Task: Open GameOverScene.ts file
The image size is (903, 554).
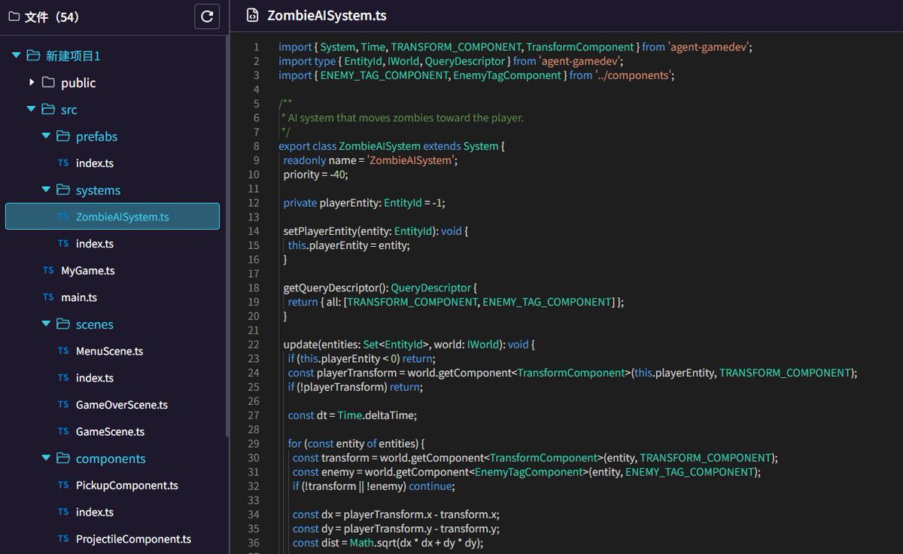Action: pyautogui.click(x=122, y=404)
